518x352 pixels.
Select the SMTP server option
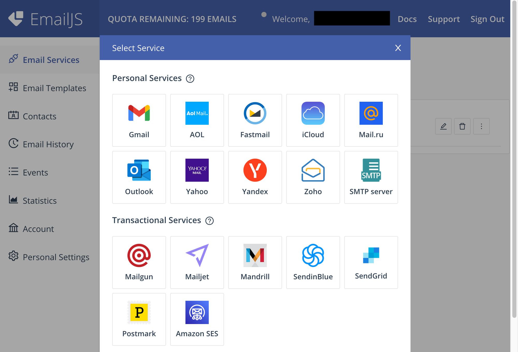(x=371, y=177)
